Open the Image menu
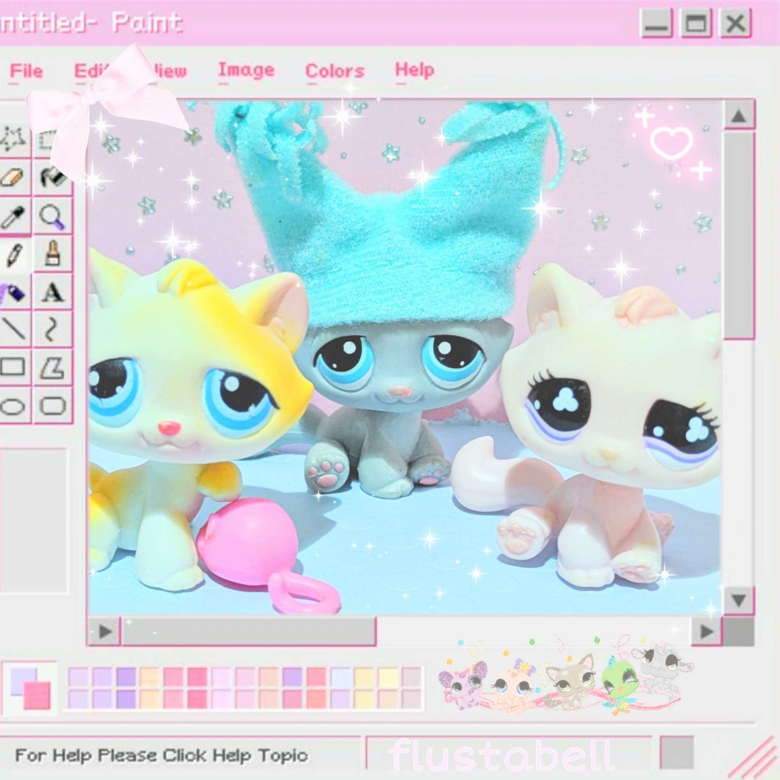780x780 pixels. pyautogui.click(x=246, y=71)
